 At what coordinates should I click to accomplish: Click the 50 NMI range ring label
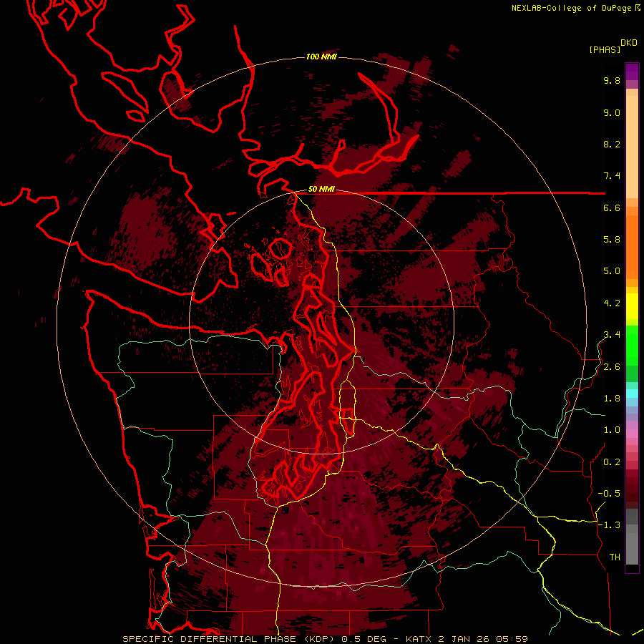tap(321, 190)
